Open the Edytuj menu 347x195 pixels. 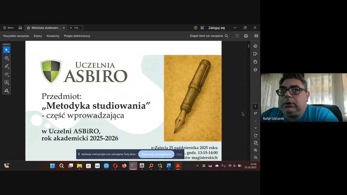click(x=38, y=36)
